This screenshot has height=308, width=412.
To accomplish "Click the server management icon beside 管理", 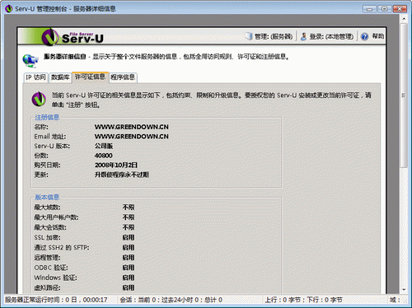I will (x=249, y=36).
